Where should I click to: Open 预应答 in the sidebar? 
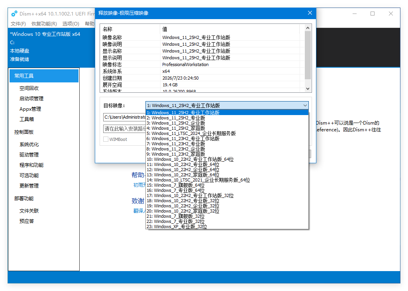pyautogui.click(x=27, y=221)
